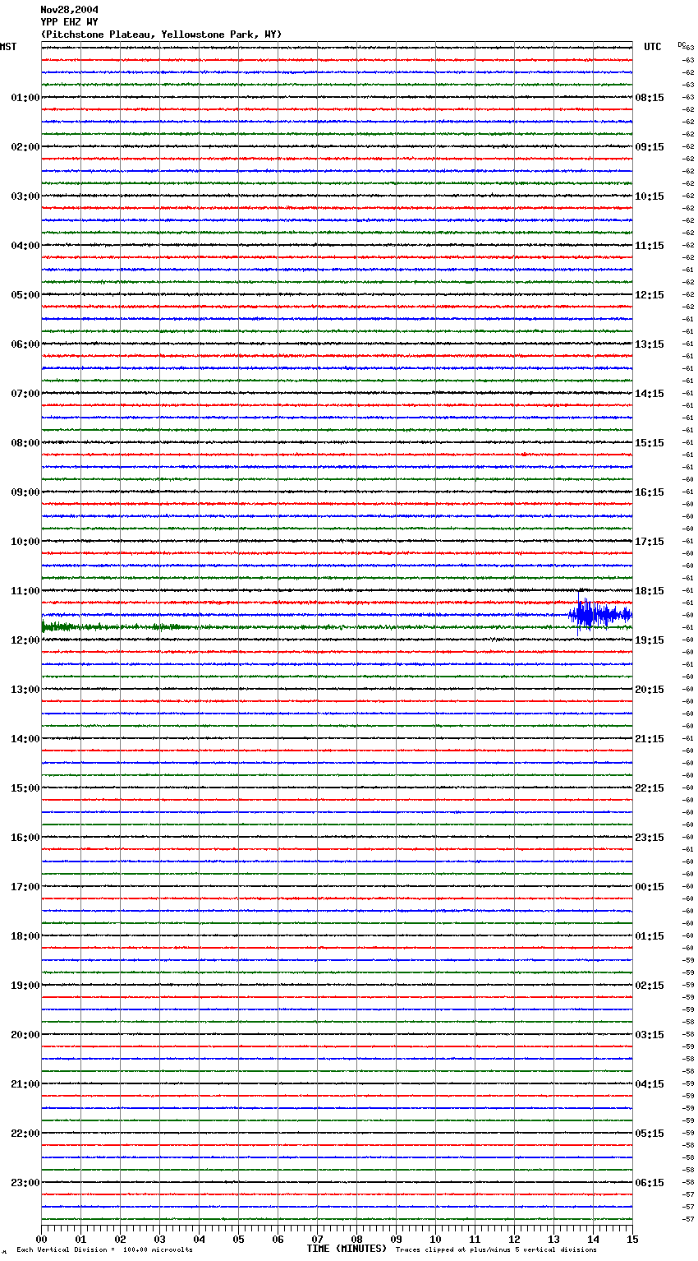Click the TIME (MINUTES) axis title

[347, 1249]
